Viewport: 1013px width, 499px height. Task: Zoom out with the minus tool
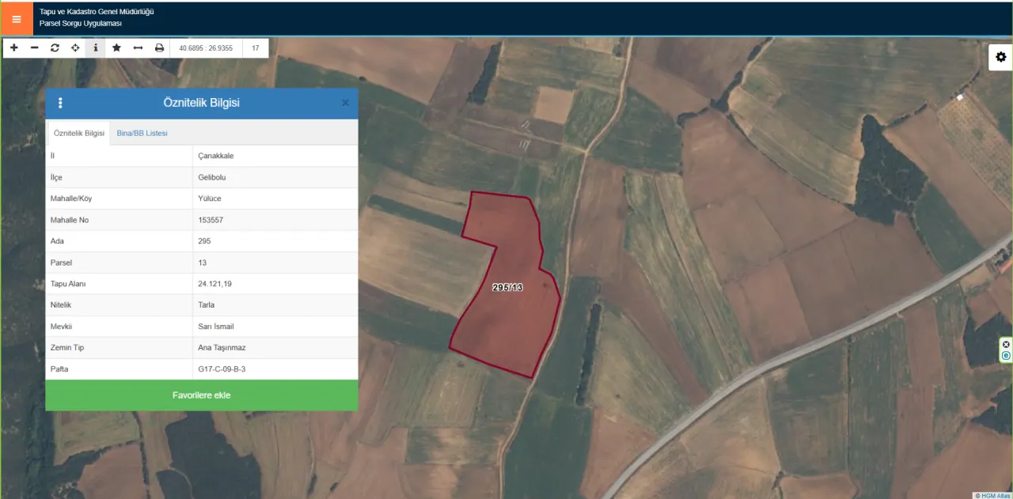35,48
